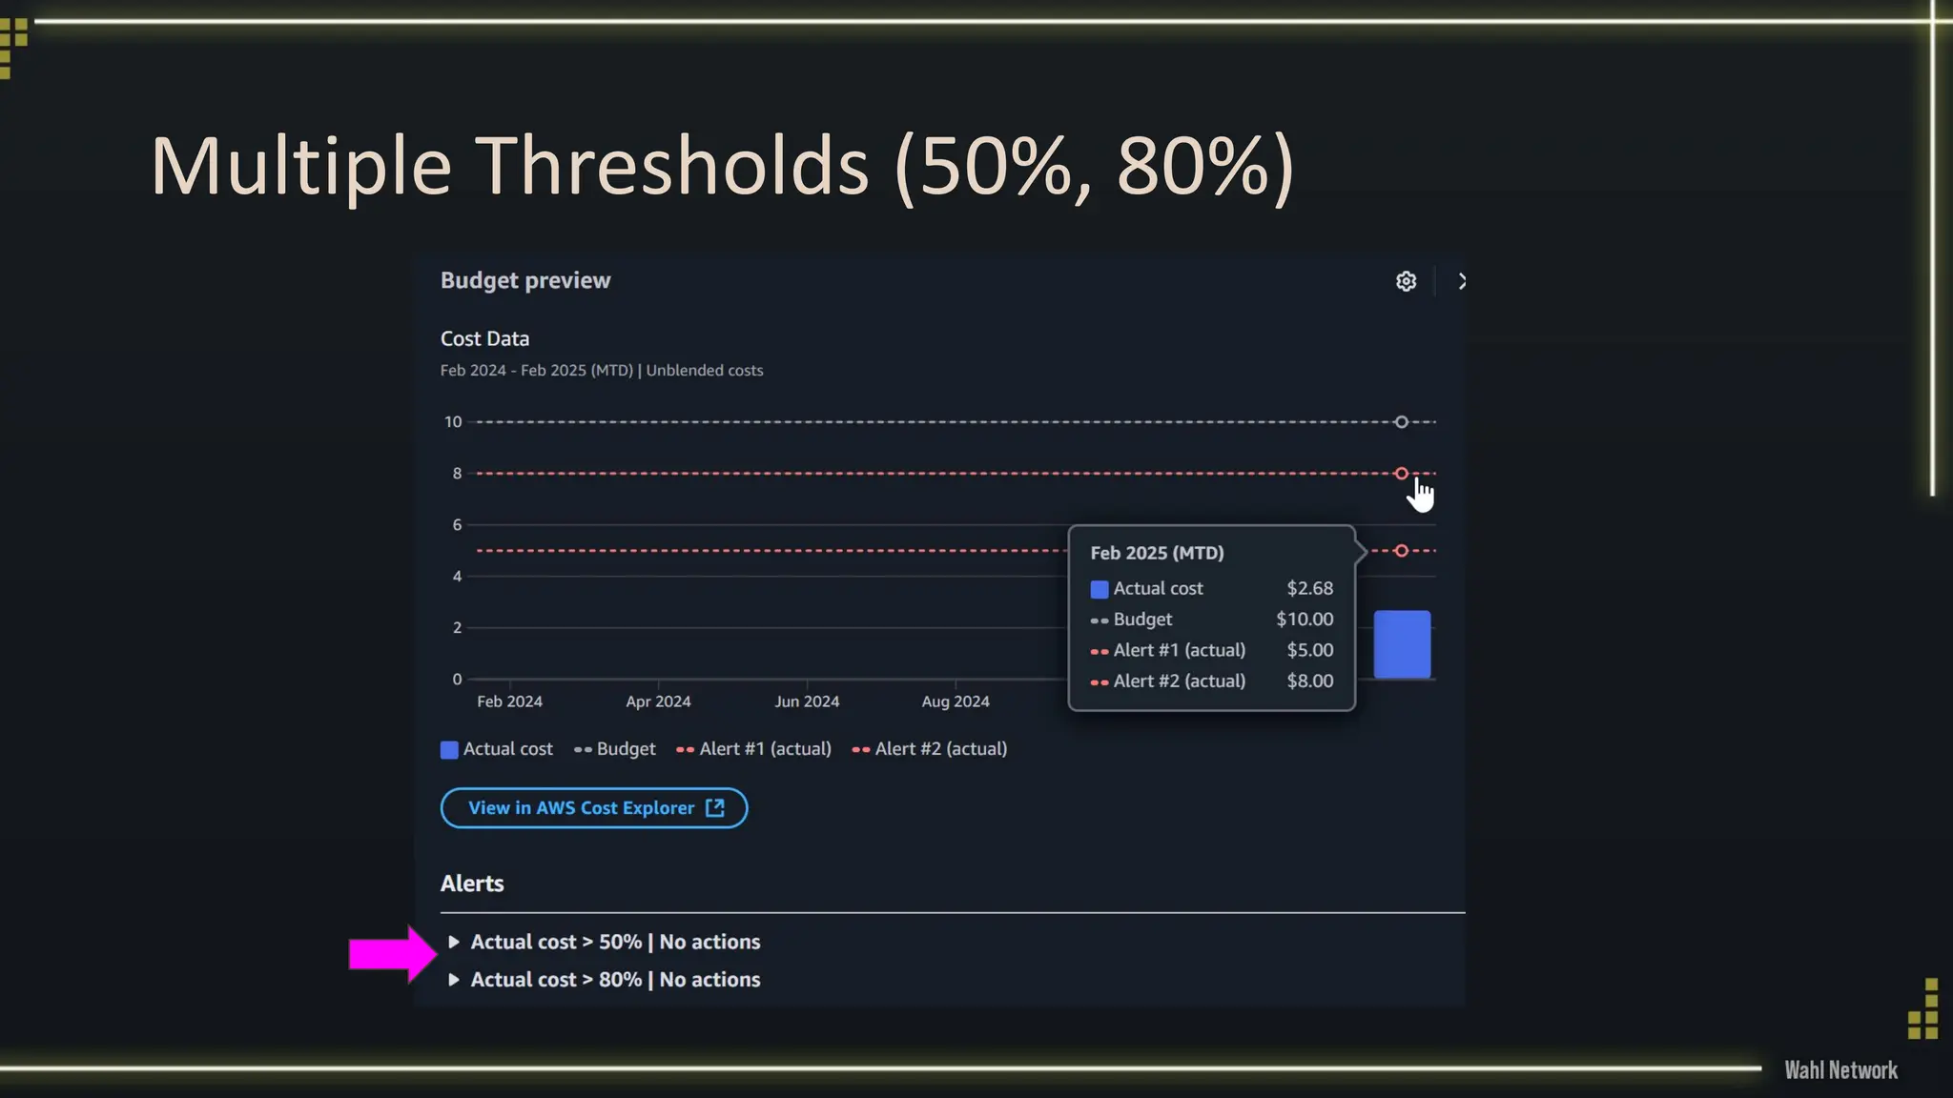Open the Budget preview settings gear

(x=1406, y=281)
